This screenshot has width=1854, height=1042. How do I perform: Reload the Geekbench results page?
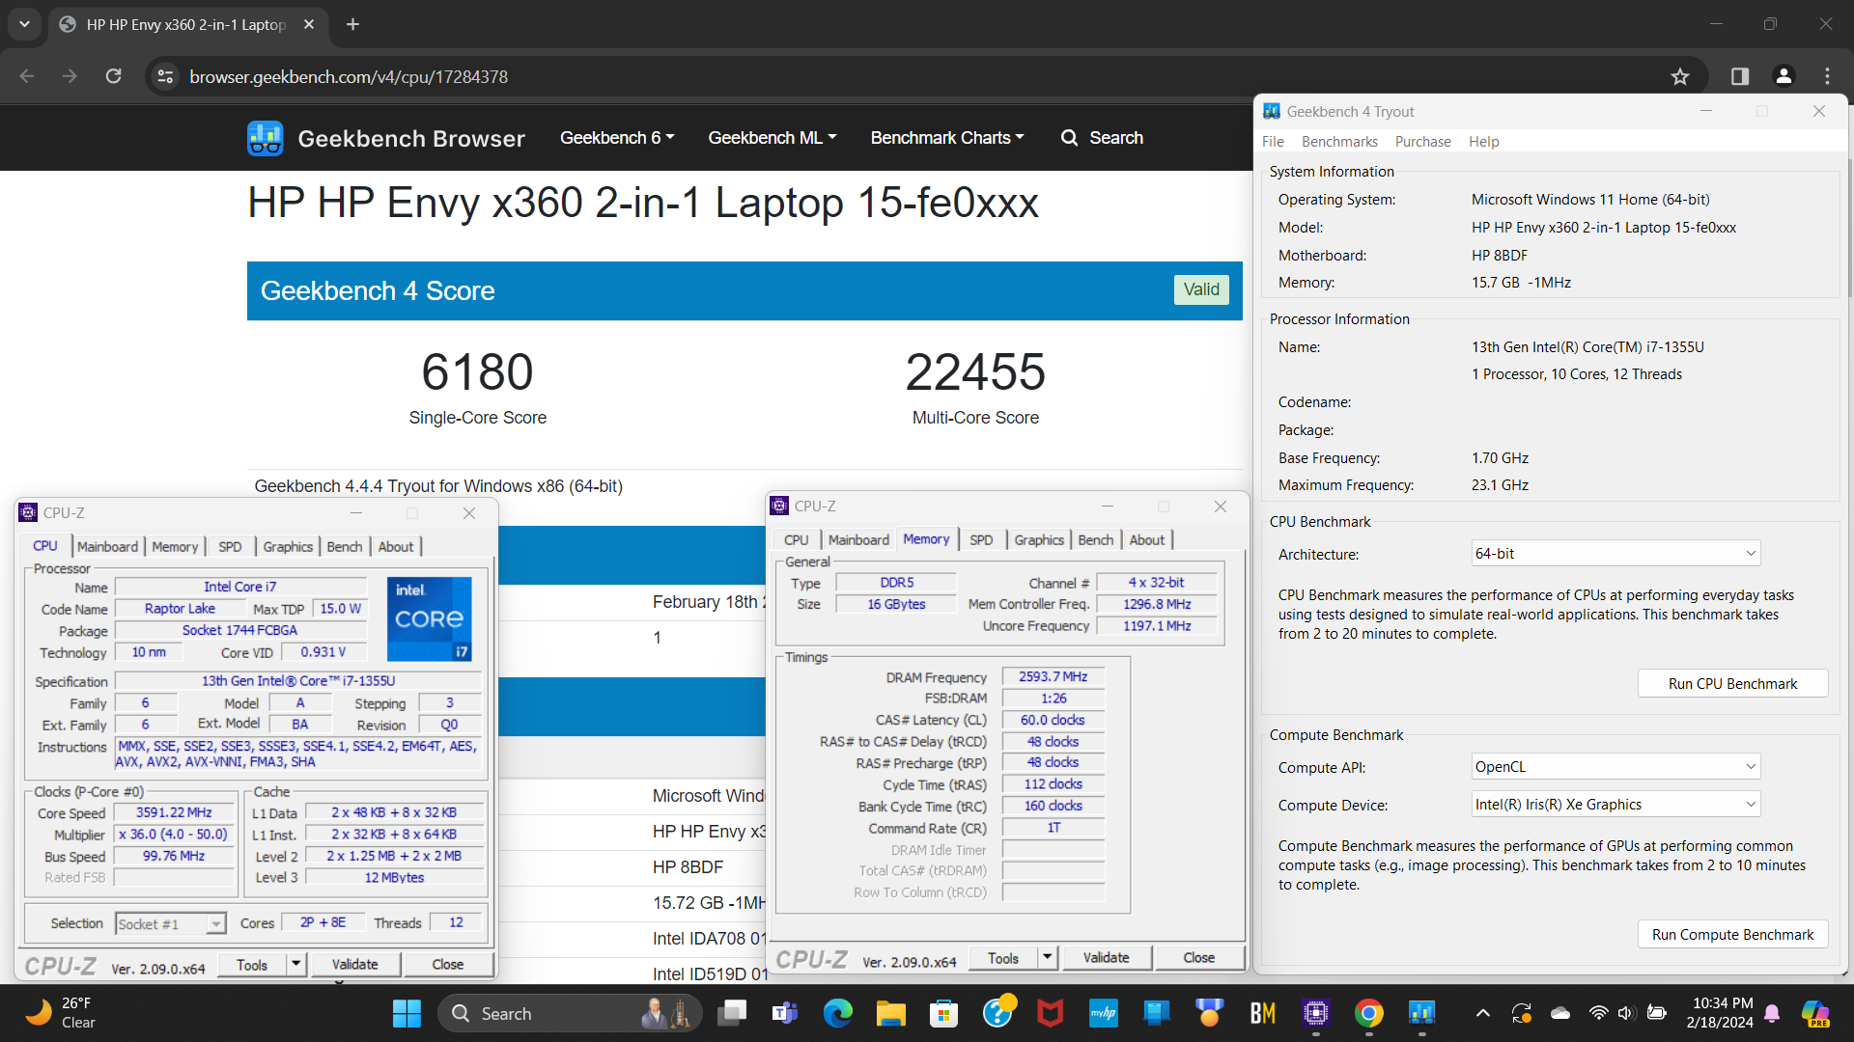tap(113, 76)
